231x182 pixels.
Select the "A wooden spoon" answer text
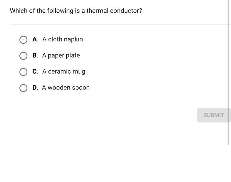coord(66,88)
